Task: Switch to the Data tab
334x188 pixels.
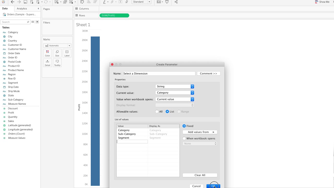Action: point(5,9)
